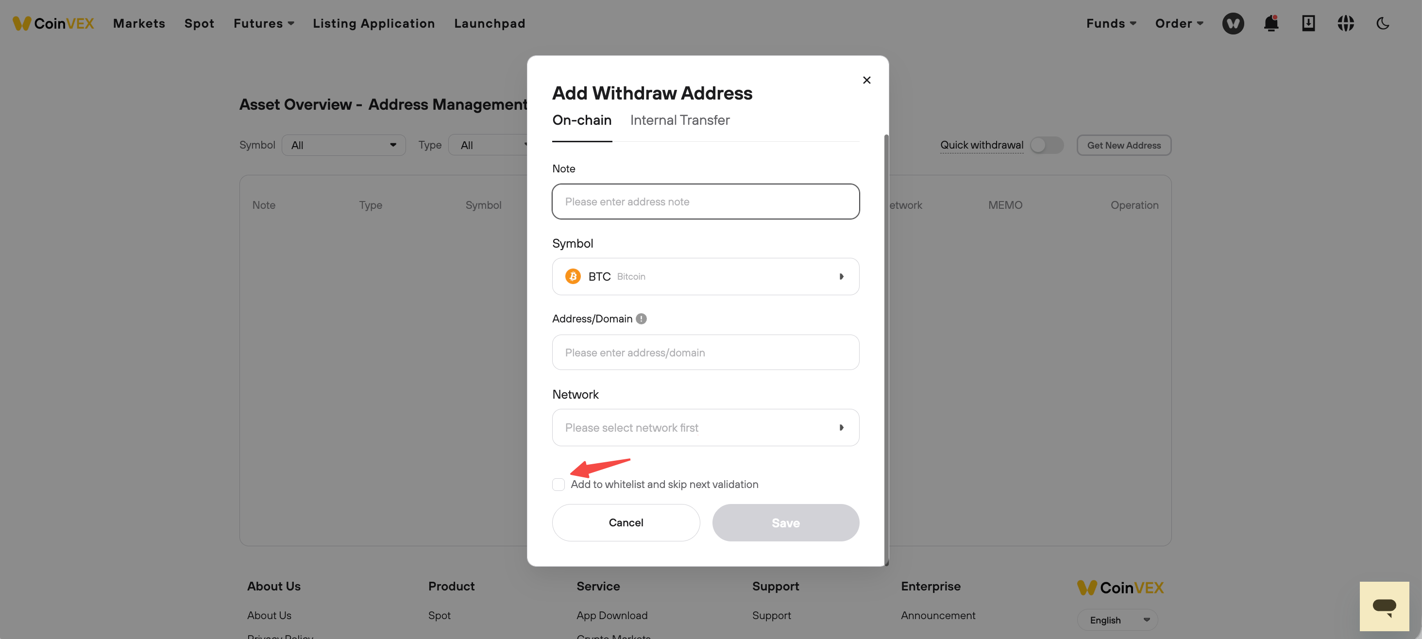Screen dimensions: 1422x639
Task: Click the Address/Domain info icon
Action: 641,319
